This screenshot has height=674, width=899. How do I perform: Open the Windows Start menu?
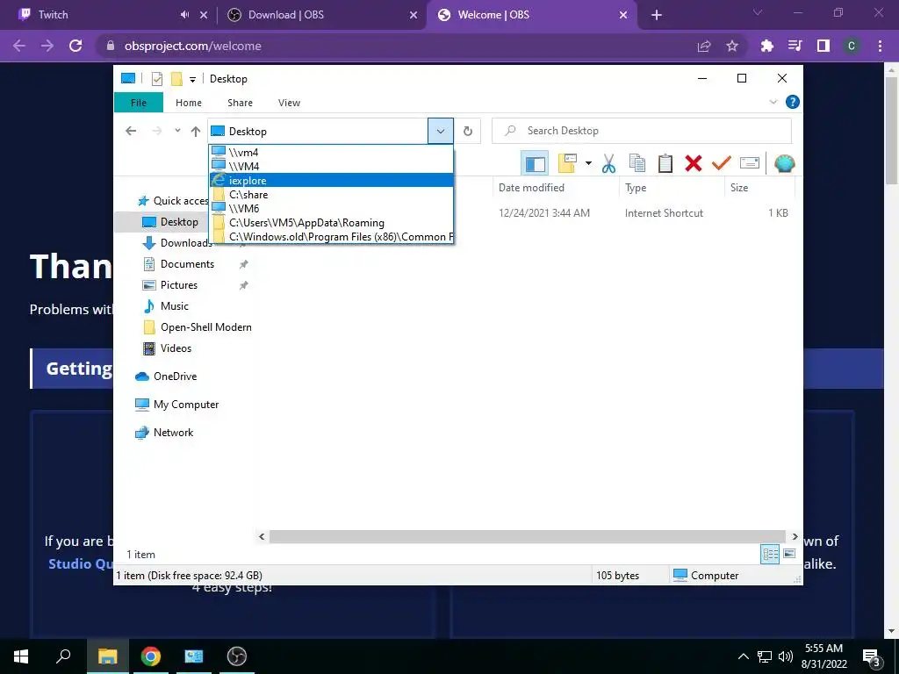click(x=21, y=656)
